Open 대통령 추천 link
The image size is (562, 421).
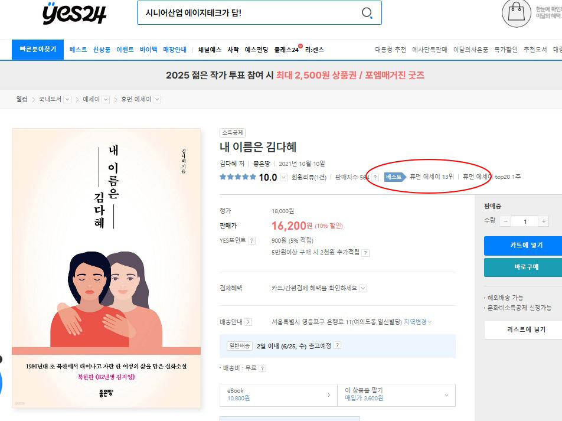point(390,50)
